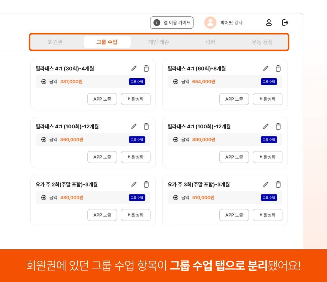
Task: Toggle APP 노출 for 필라테스 (30회)-4개월
Action: point(102,99)
